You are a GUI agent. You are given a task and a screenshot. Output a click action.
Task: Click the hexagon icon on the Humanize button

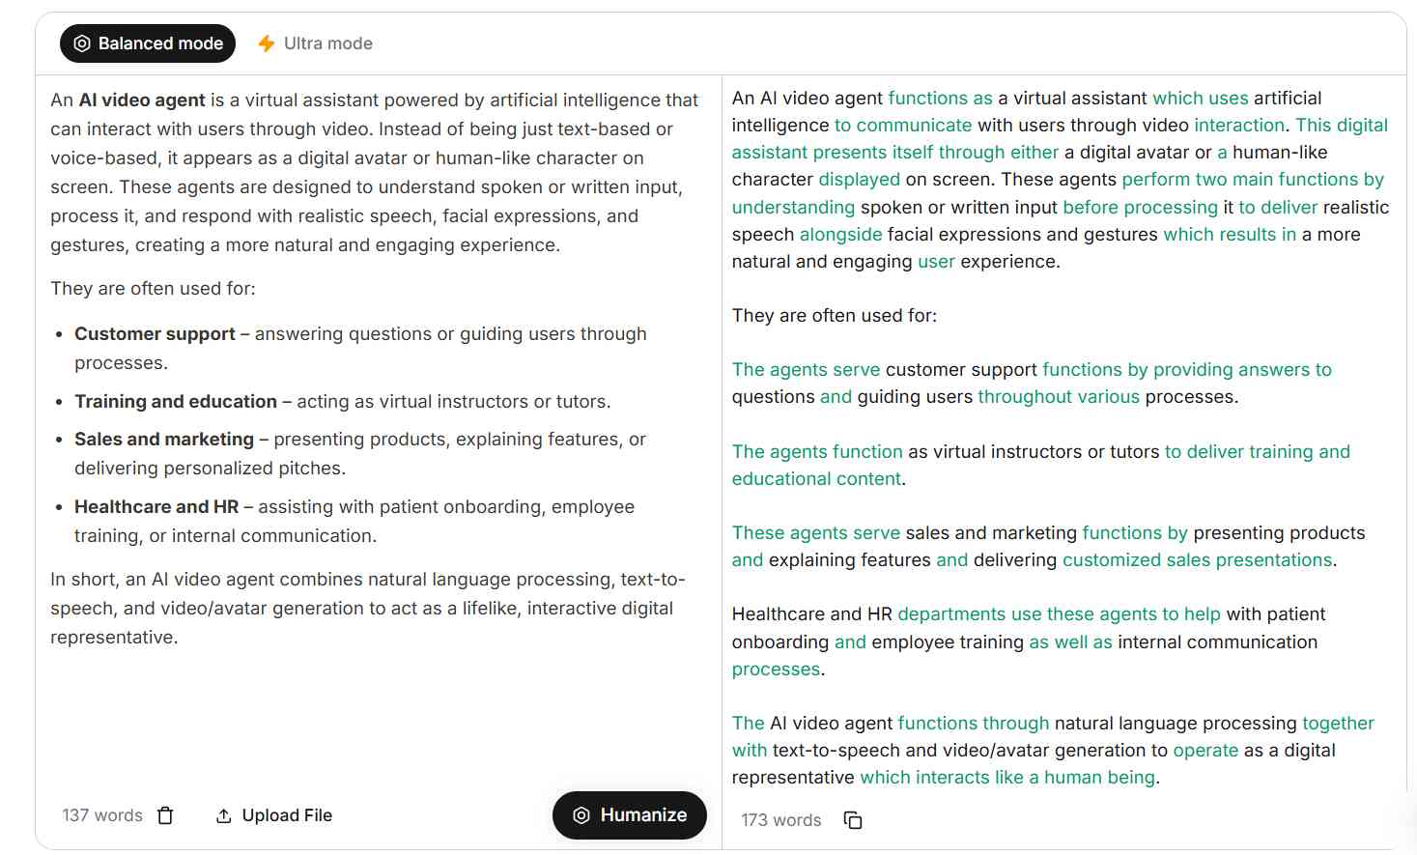(x=581, y=814)
